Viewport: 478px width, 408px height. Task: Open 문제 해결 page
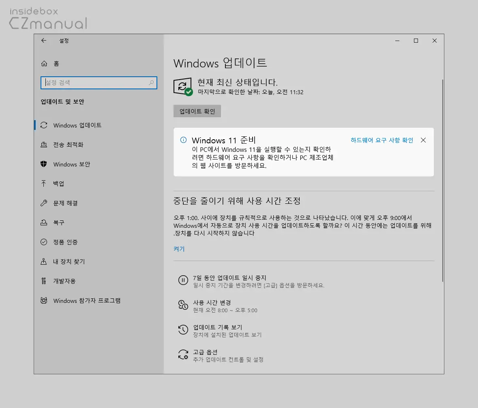point(99,203)
